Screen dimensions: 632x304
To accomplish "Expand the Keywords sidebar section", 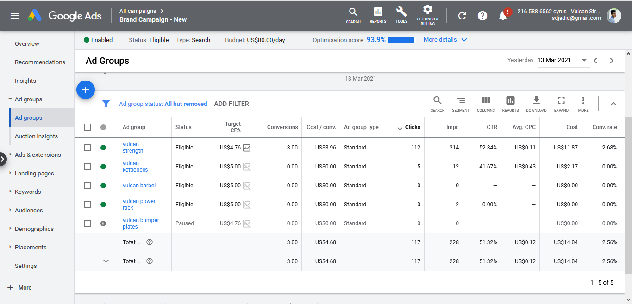I will pyautogui.click(x=28, y=192).
